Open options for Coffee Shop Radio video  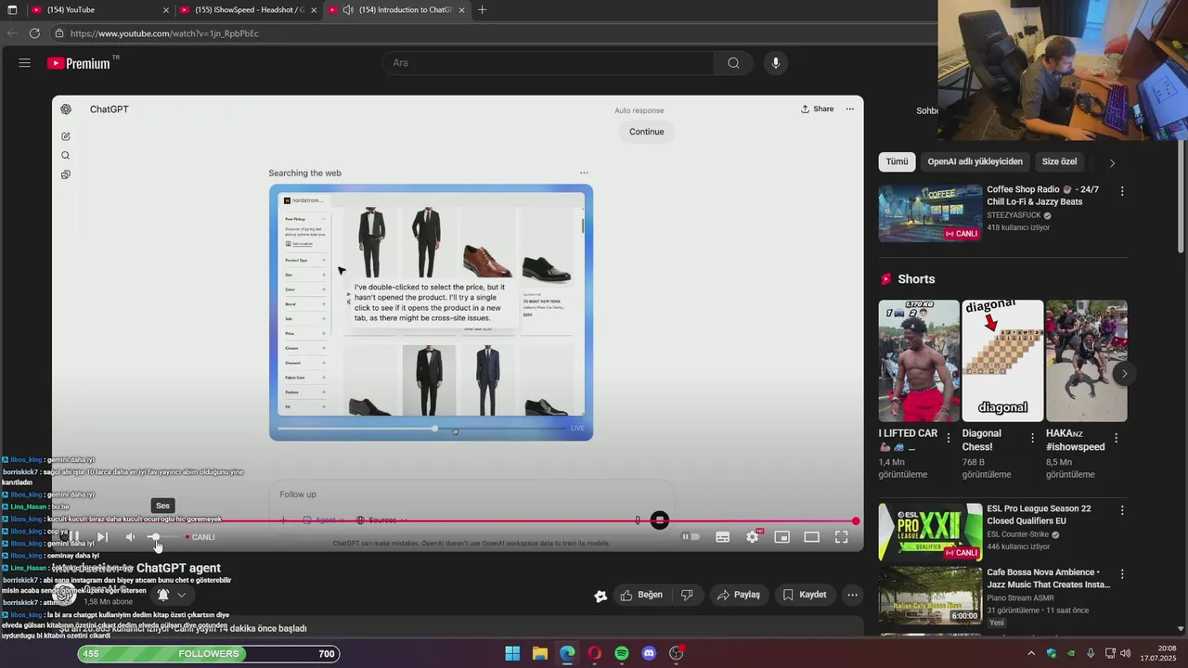tap(1122, 191)
